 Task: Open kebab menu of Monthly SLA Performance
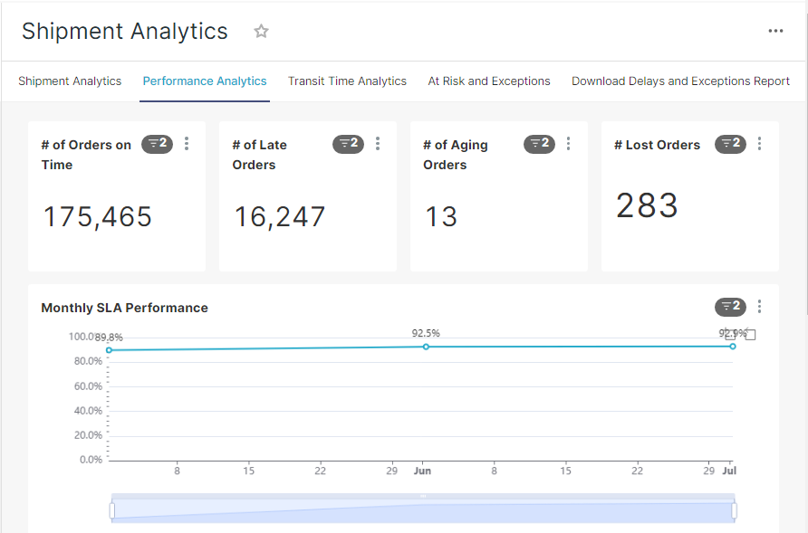pos(760,307)
